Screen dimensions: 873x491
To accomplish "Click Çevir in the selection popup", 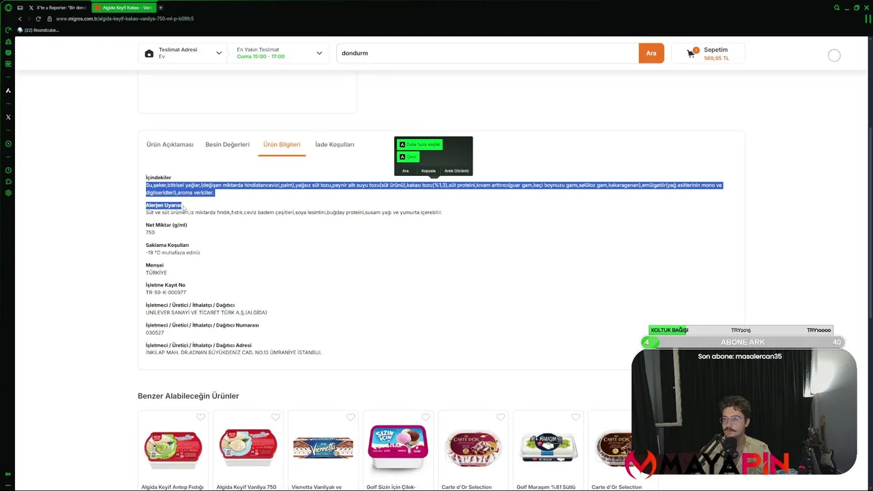I will 408,157.
